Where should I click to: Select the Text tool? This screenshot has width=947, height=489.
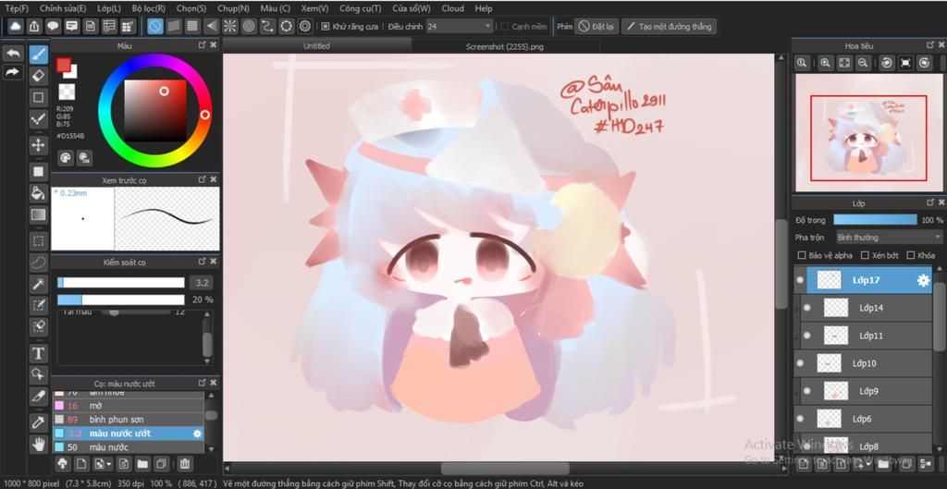[39, 353]
